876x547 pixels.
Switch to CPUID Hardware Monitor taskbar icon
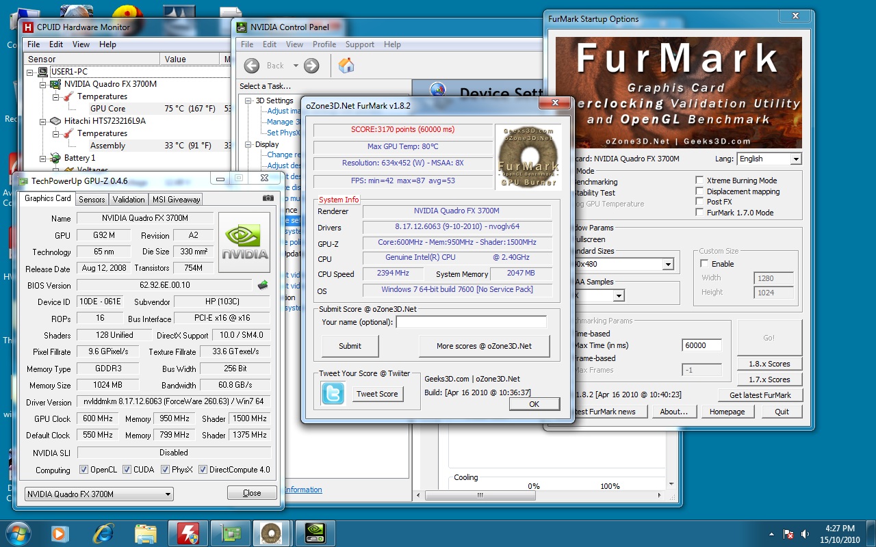(188, 533)
